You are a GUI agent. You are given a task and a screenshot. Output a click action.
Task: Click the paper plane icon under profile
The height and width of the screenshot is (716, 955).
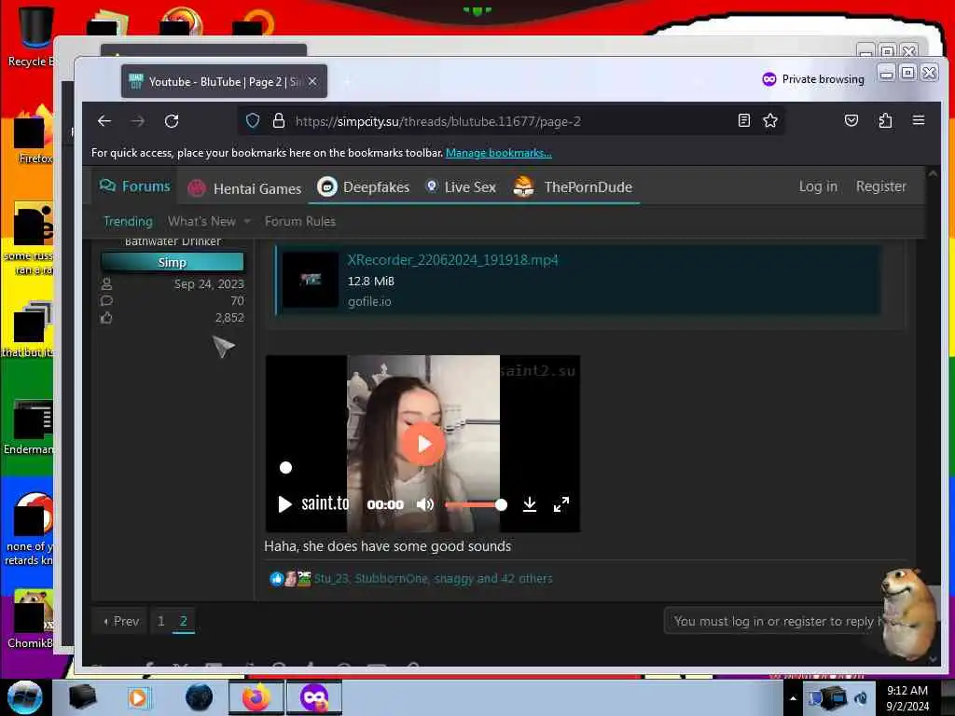pos(224,347)
